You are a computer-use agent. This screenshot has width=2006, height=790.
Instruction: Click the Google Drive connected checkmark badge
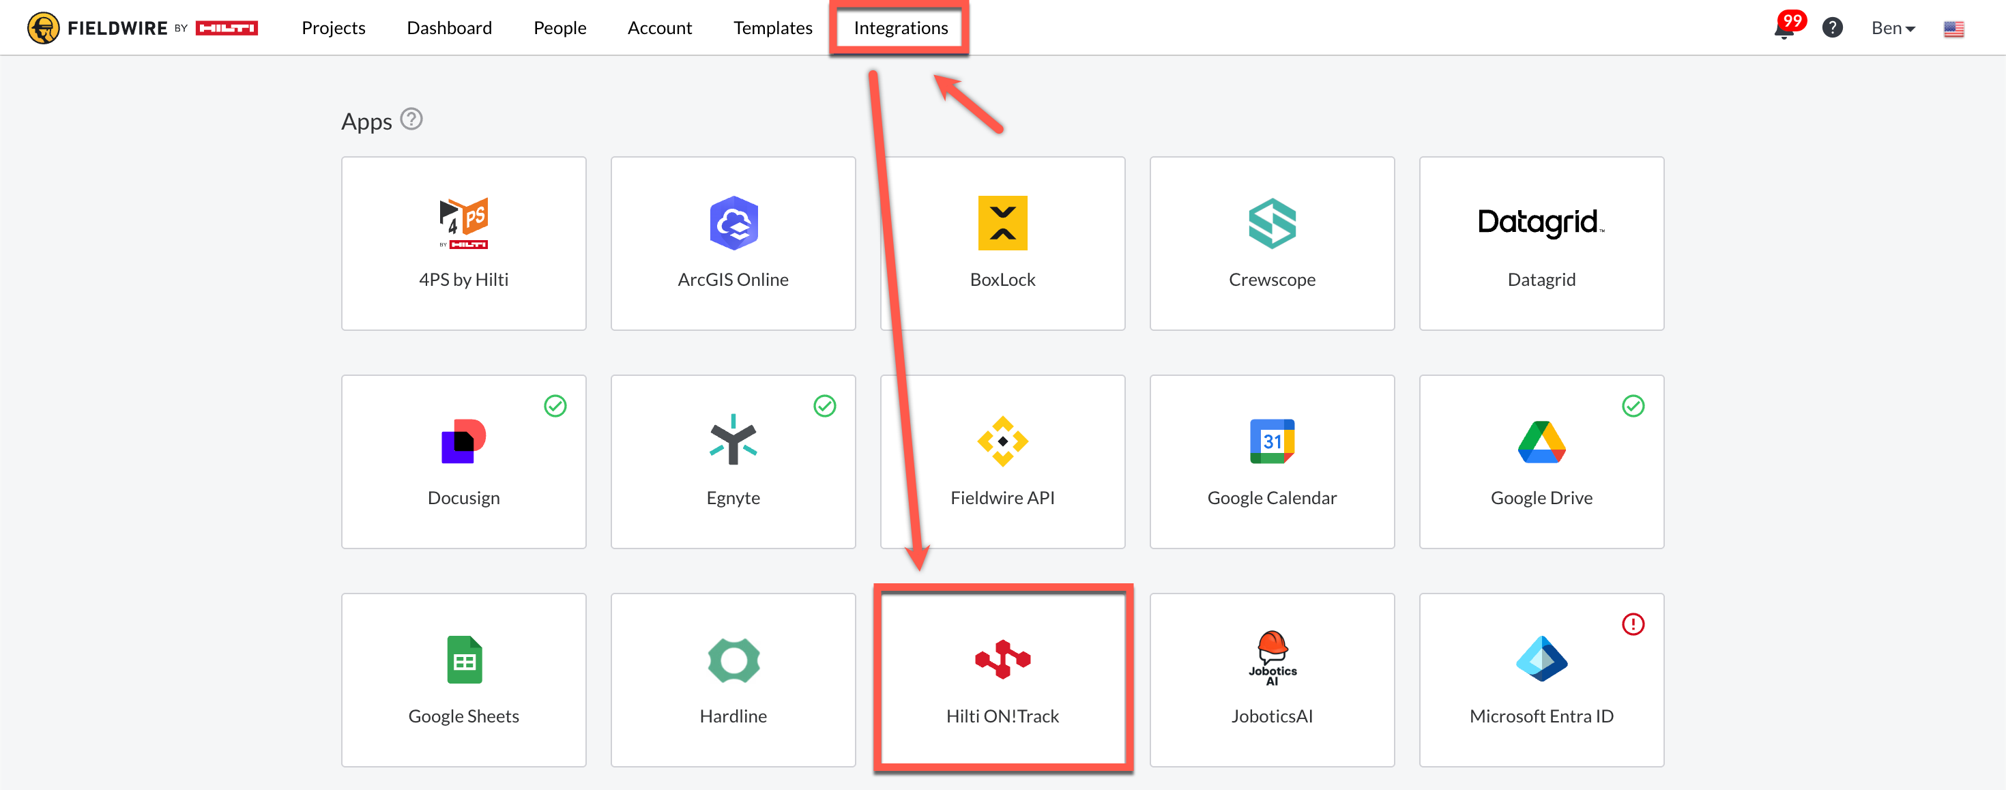[x=1633, y=405]
